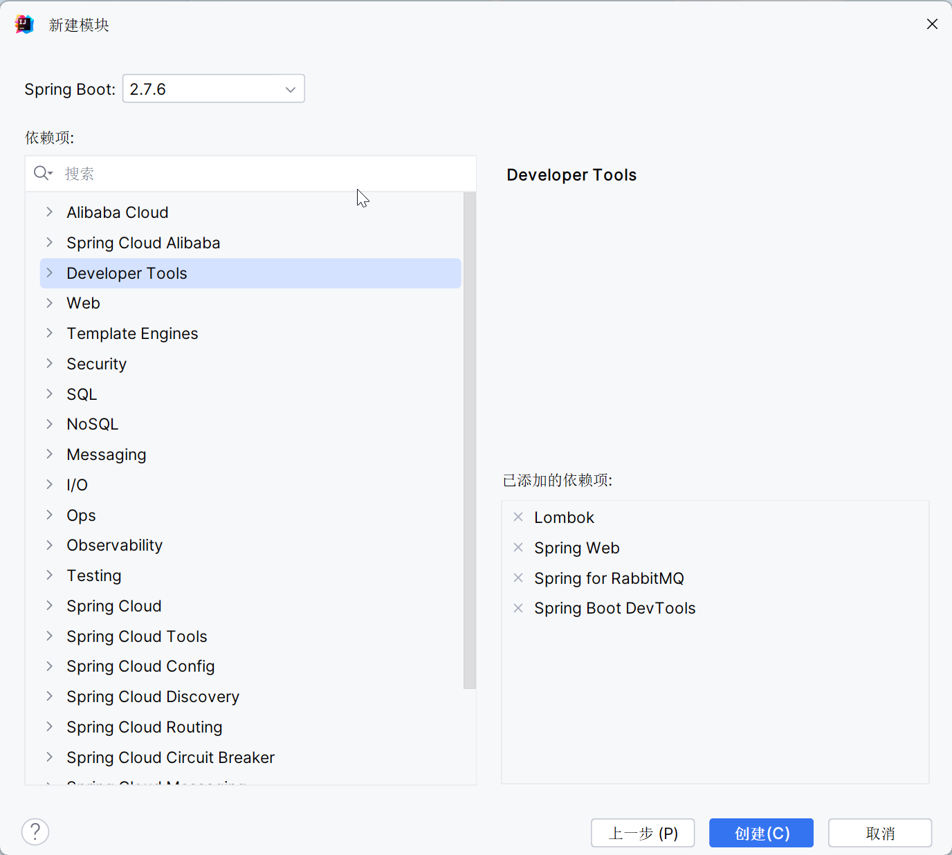952x855 pixels.
Task: Select the Template Engines row
Action: (x=250, y=333)
